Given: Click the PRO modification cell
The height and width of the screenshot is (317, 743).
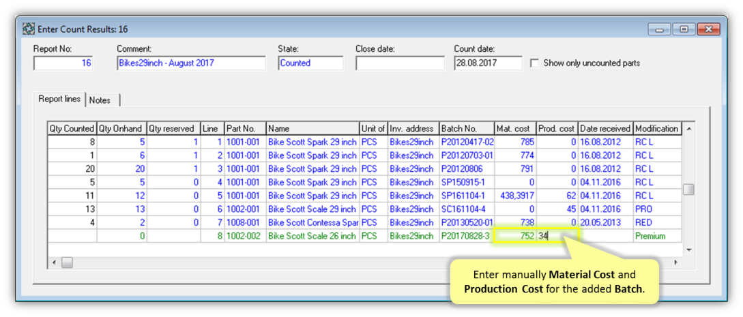Looking at the screenshot, I should (x=657, y=209).
